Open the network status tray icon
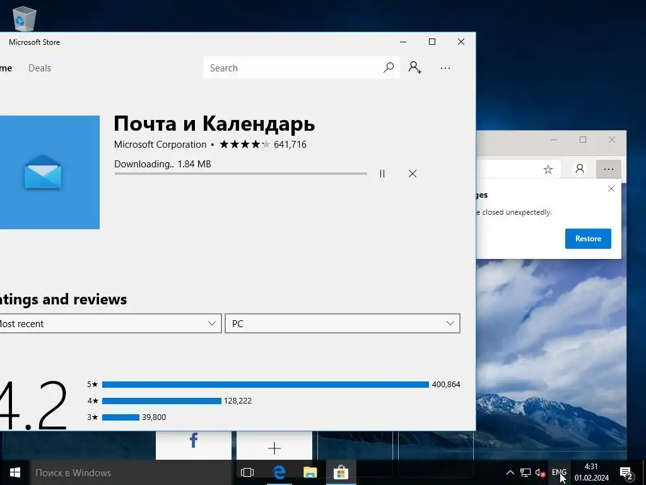Screen dimensions: 646x485 (x=526, y=472)
